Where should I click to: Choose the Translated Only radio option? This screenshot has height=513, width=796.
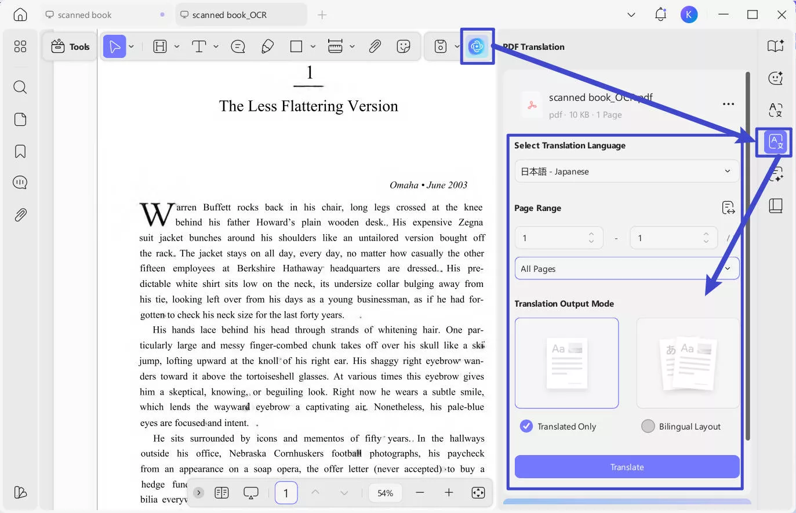(526, 426)
